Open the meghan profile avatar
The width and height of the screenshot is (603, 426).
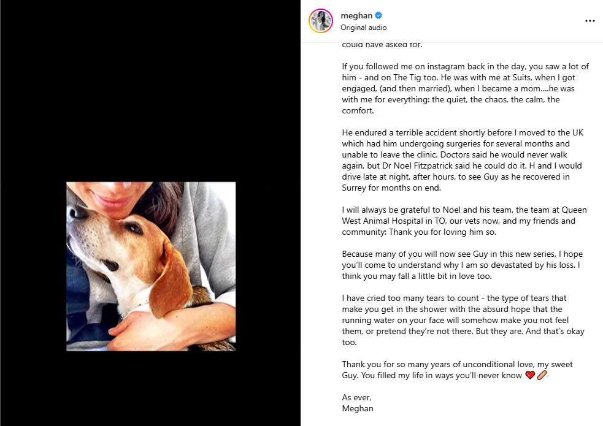[x=321, y=21]
